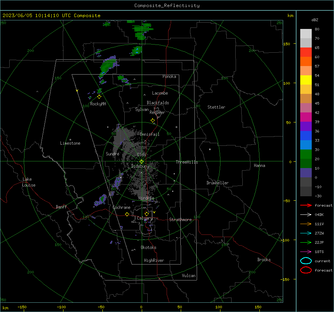Click the green 22JP arrow icon
This screenshot has height=312, width=334.
coord(306,242)
